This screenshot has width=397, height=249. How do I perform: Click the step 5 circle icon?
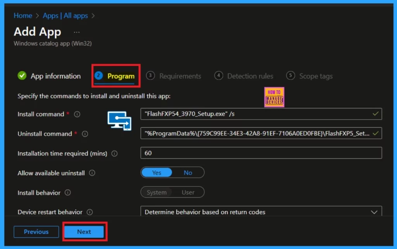[290, 76]
